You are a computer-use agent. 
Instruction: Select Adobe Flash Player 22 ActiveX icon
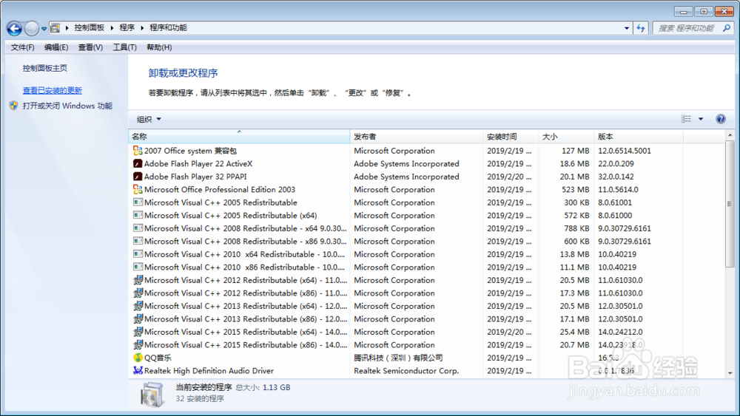[x=138, y=163]
